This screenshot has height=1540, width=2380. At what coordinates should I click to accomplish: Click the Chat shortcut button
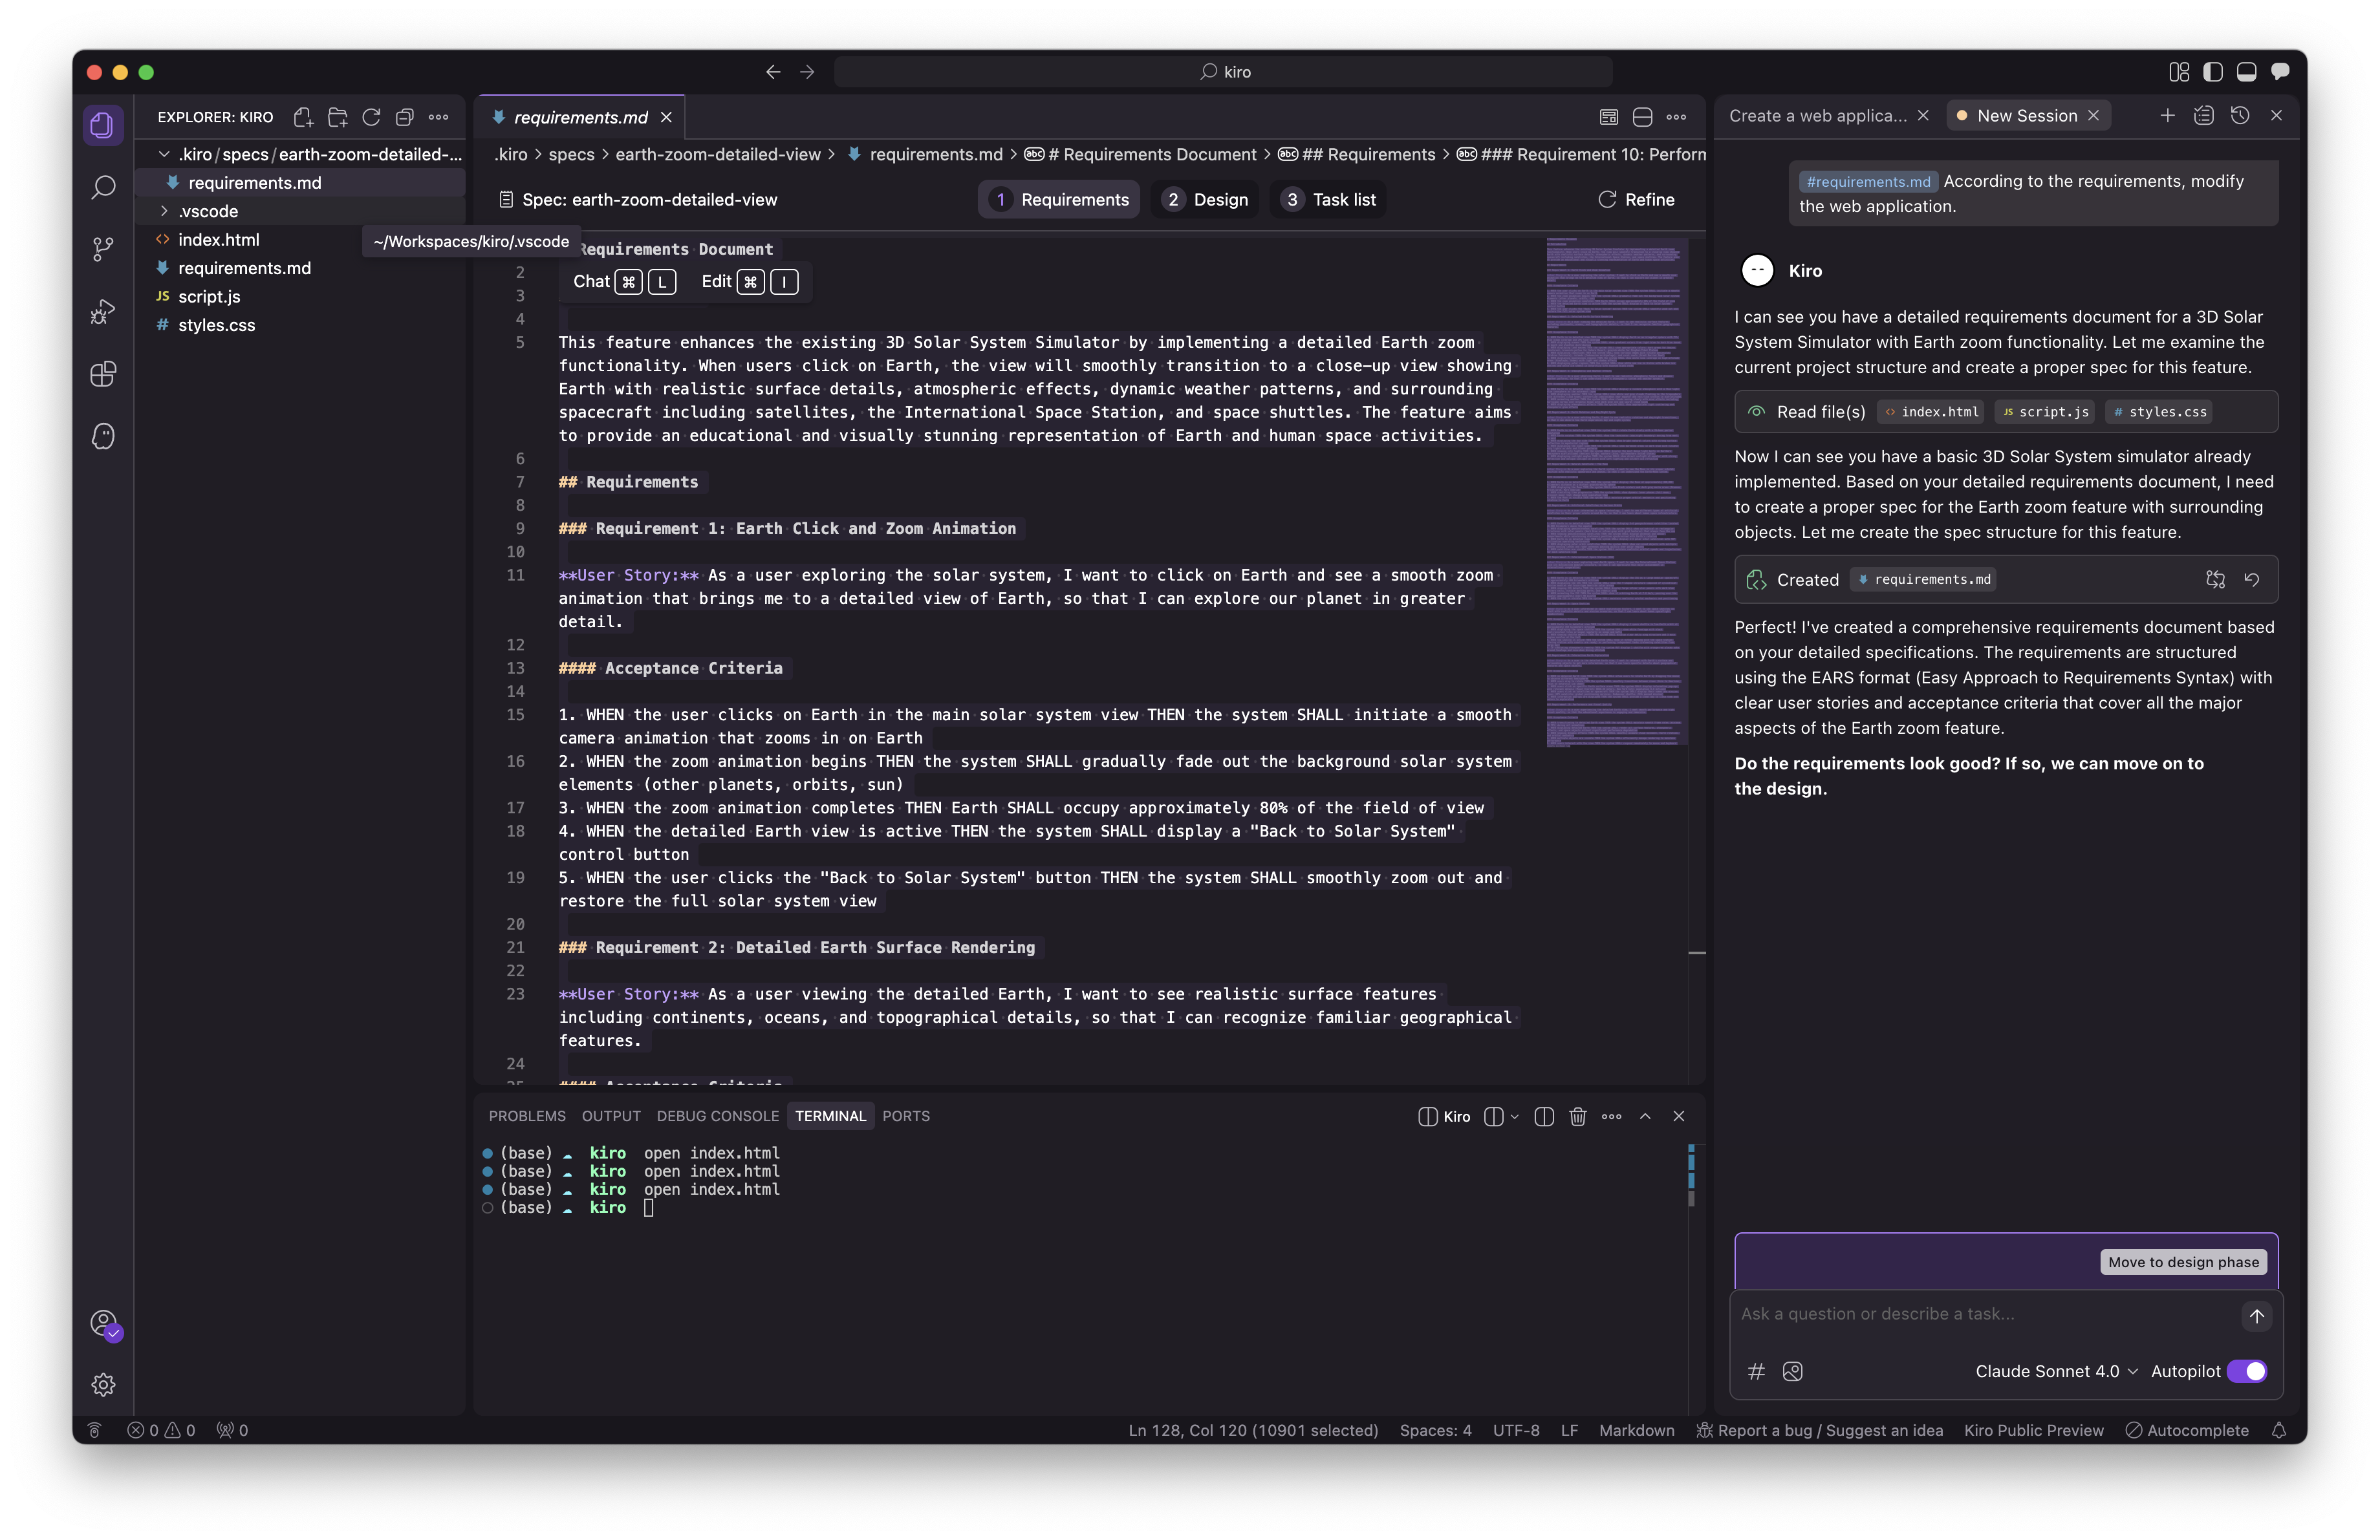tap(624, 282)
